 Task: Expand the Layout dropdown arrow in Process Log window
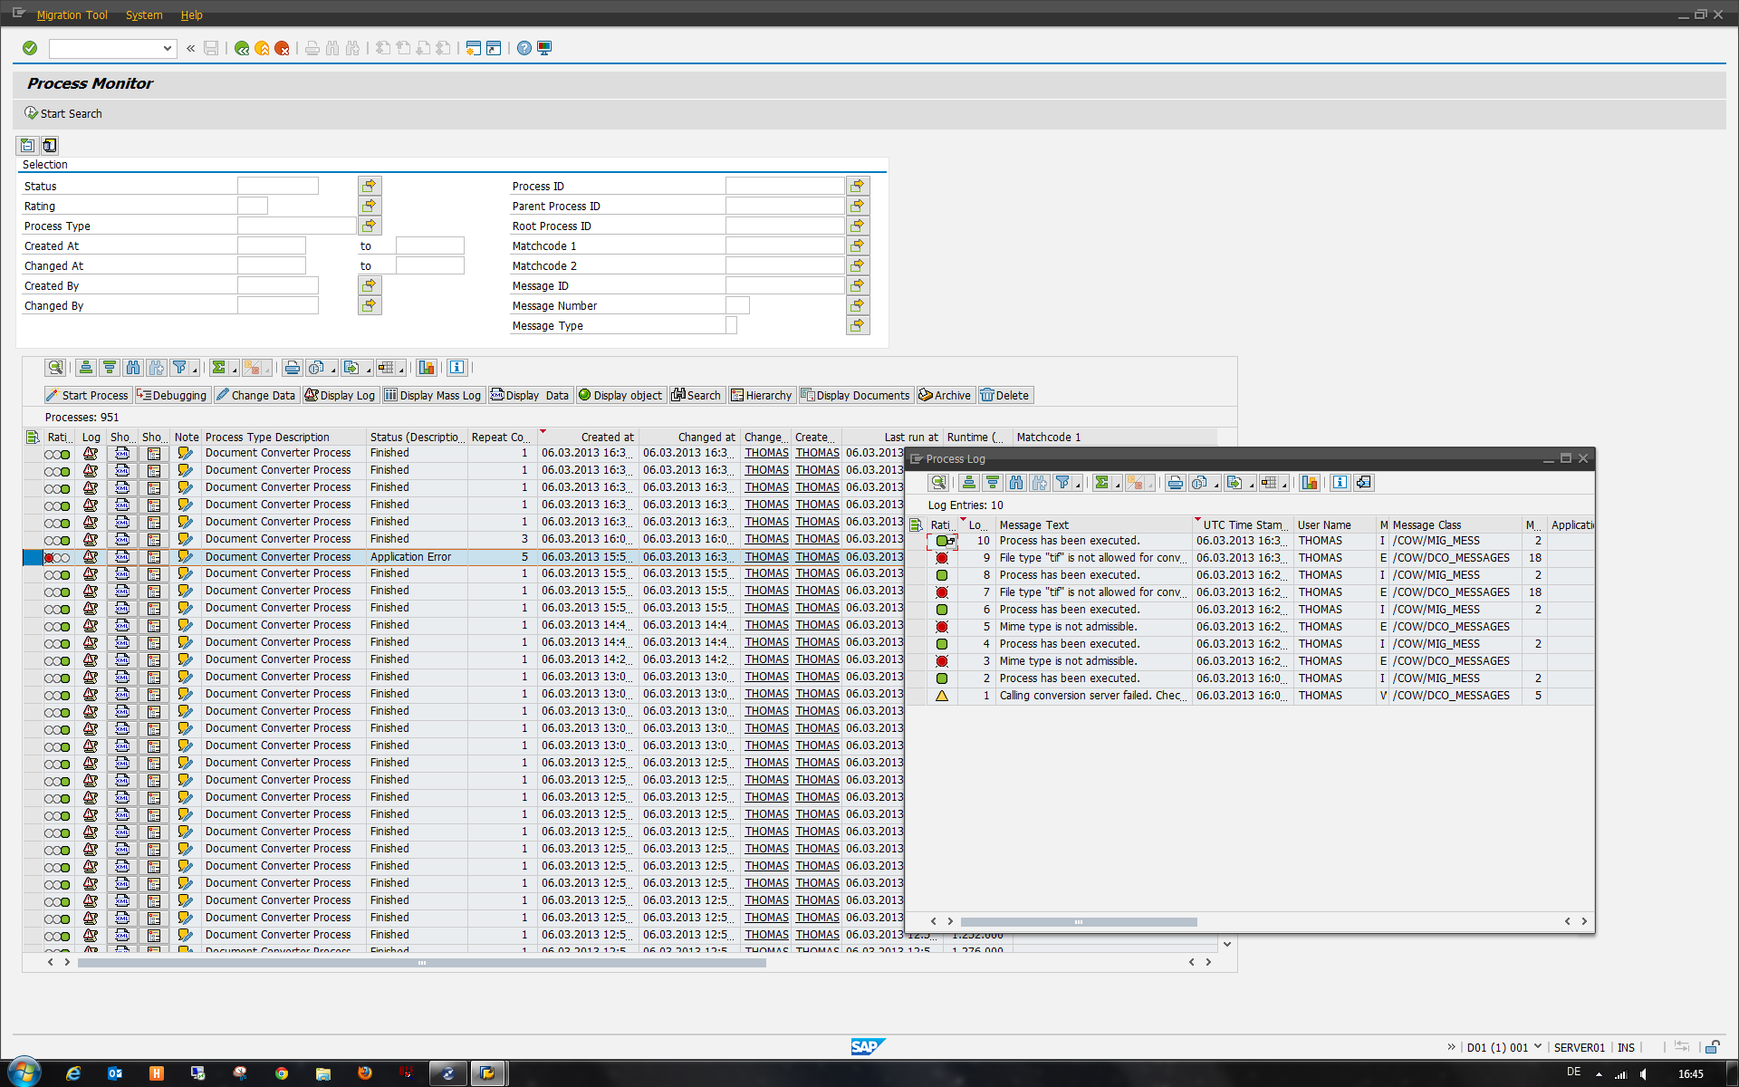1283,485
